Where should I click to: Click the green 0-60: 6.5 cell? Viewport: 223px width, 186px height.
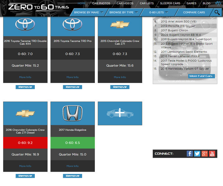72,143
